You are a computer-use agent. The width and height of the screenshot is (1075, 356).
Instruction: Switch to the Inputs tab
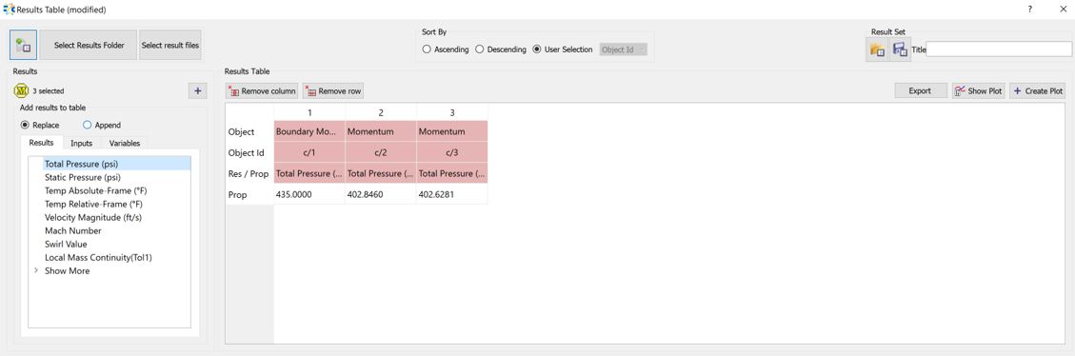(82, 144)
